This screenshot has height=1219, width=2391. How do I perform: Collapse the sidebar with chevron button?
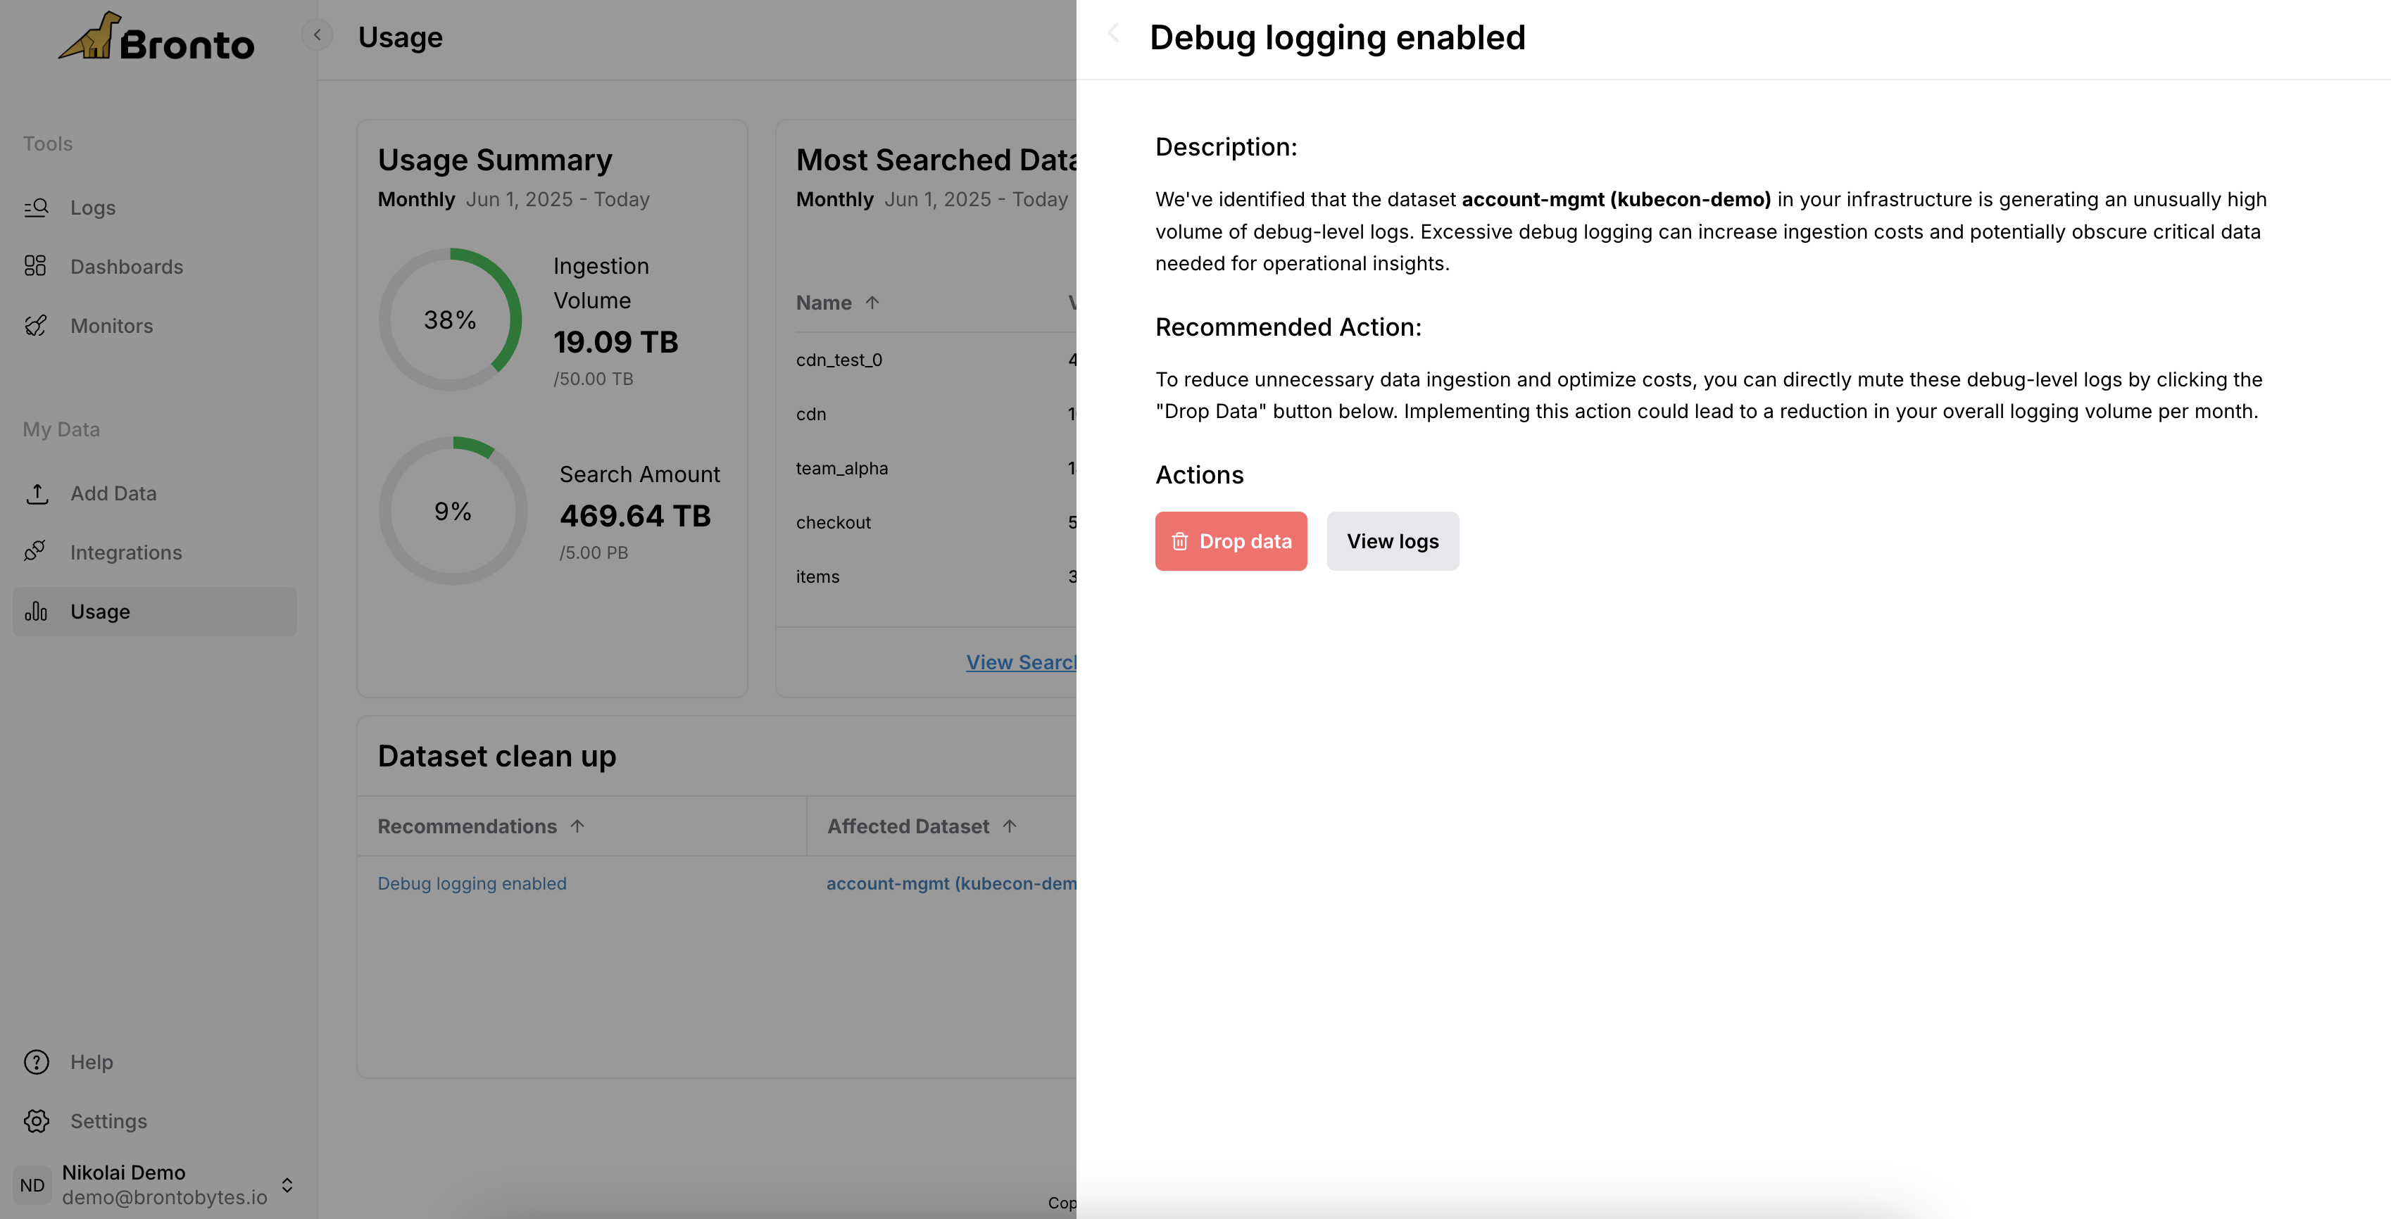[318, 35]
